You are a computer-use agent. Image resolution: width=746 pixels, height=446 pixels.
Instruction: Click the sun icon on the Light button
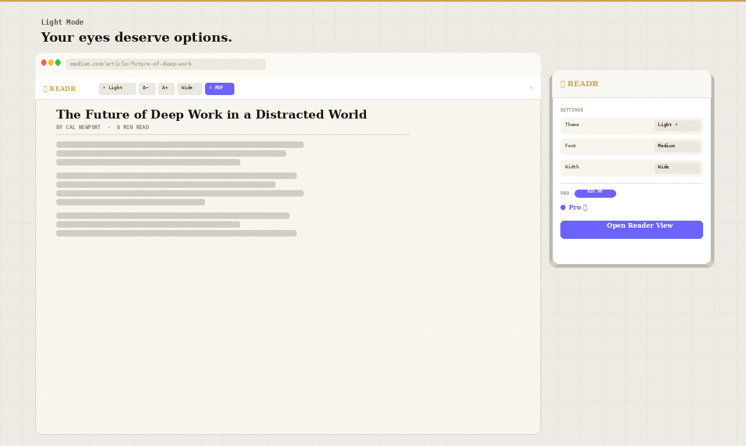[x=104, y=89]
